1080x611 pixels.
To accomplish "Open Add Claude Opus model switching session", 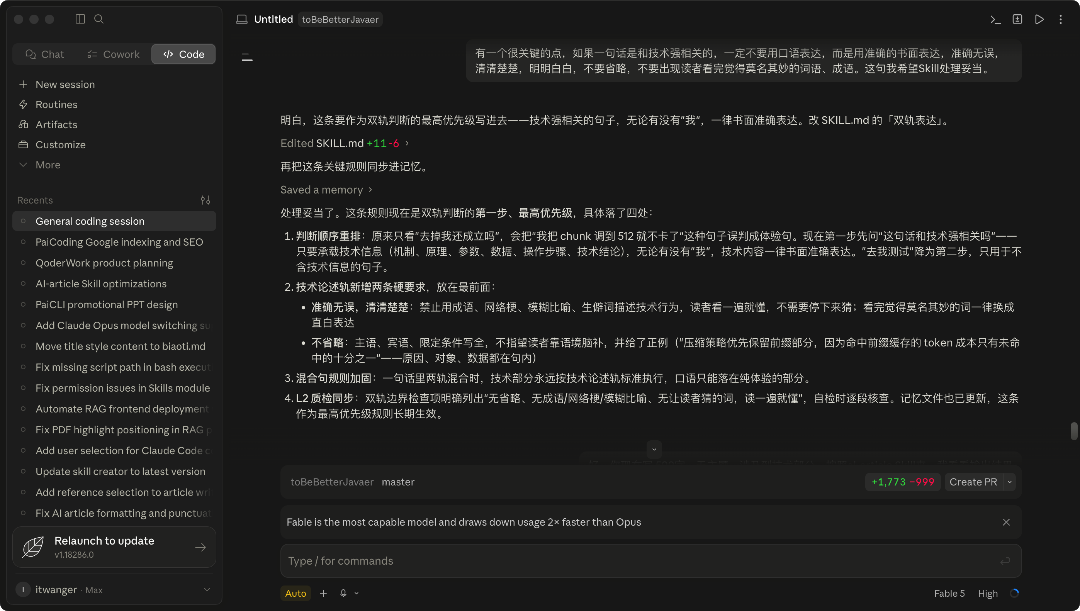I will (x=114, y=326).
